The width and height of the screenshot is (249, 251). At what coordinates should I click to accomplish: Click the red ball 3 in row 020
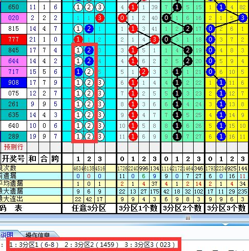coord(100,18)
